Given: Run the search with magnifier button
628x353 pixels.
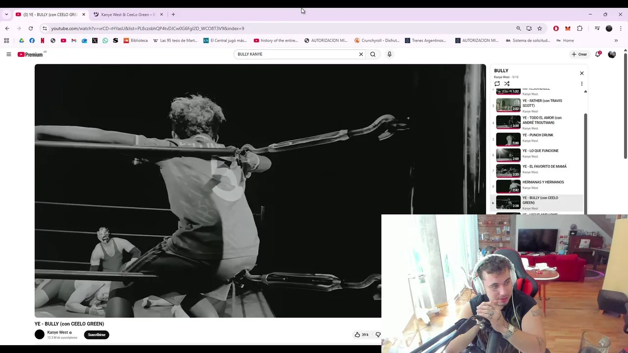Looking at the screenshot, I should (373, 54).
